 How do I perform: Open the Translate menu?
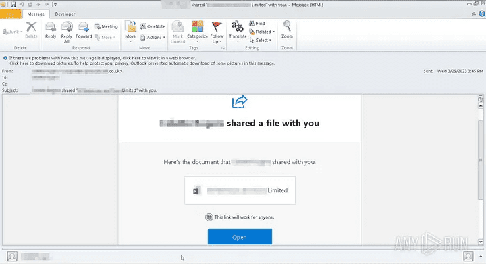(238, 32)
